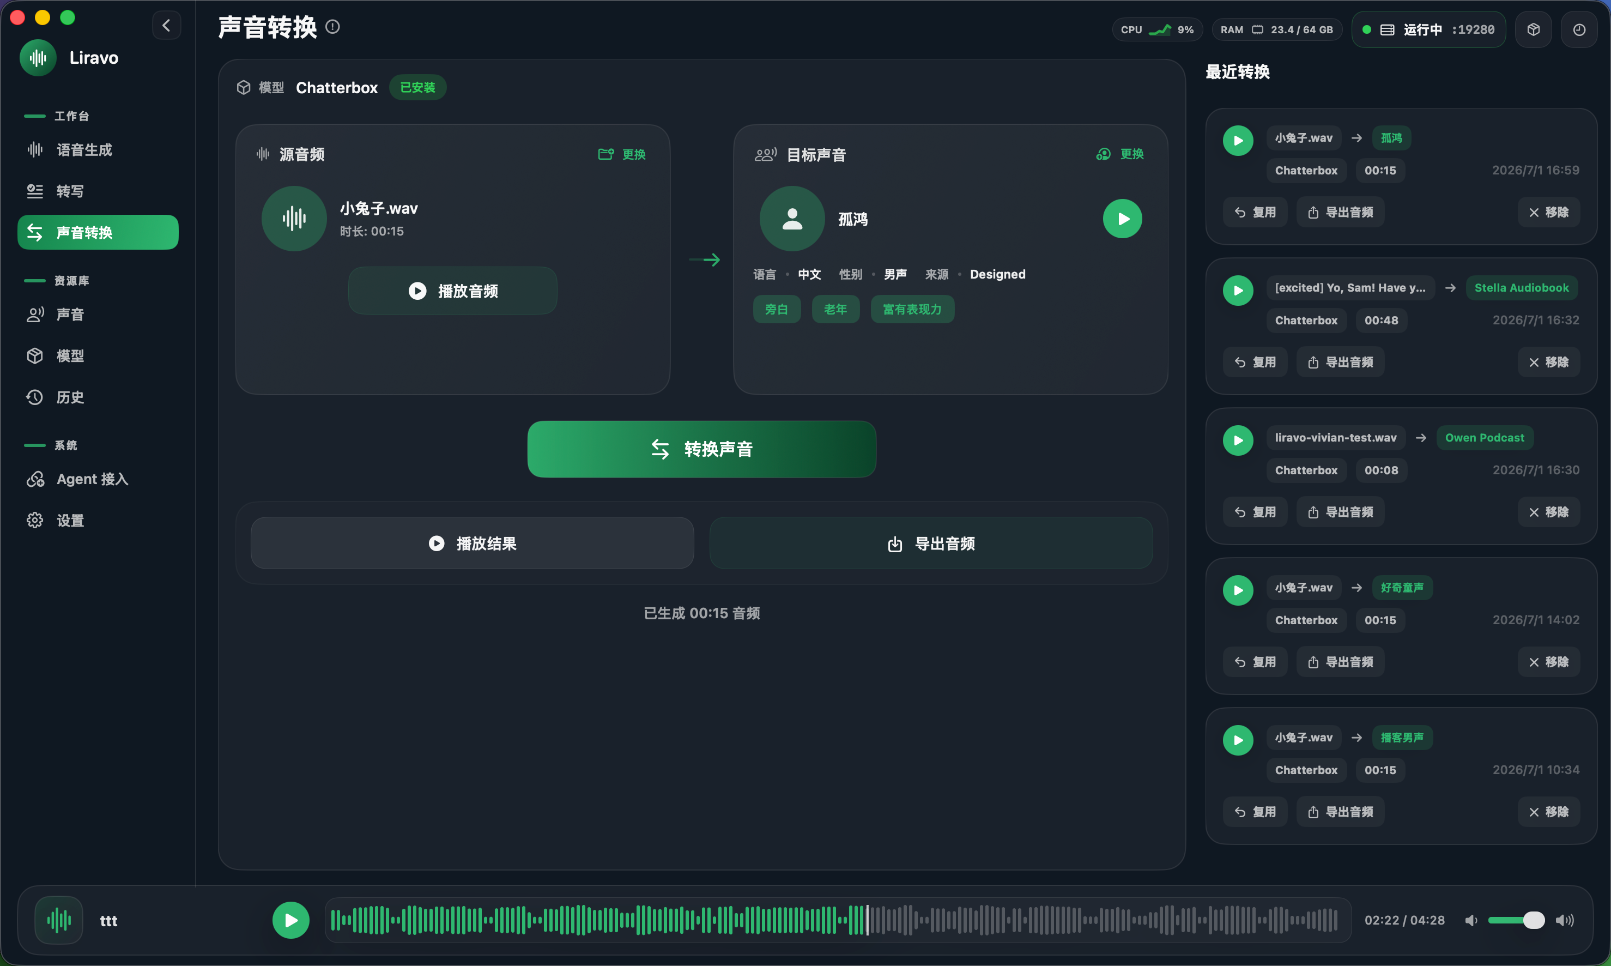The image size is (1611, 966).
Task: Play the Owen Podcast recent conversion
Action: point(1238,440)
